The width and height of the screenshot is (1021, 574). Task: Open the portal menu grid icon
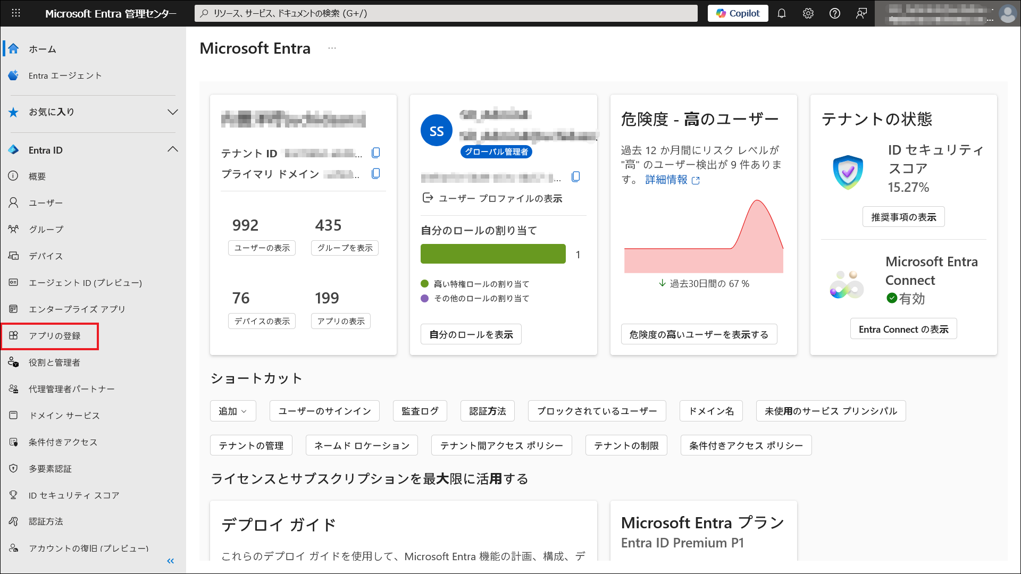coord(16,13)
